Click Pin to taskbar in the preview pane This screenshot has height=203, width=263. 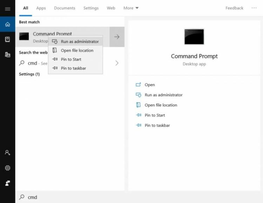click(x=157, y=125)
